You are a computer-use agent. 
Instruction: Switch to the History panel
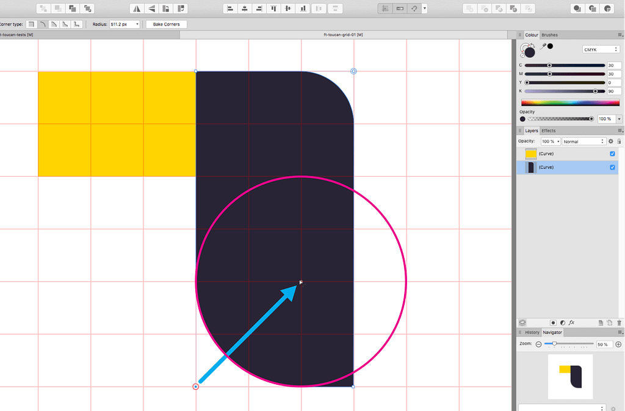[x=532, y=332]
